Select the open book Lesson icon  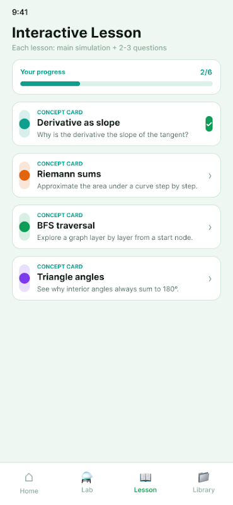point(145,477)
